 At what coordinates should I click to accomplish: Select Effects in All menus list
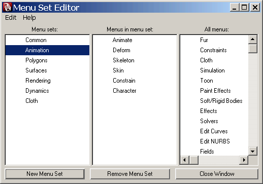coord(214,111)
